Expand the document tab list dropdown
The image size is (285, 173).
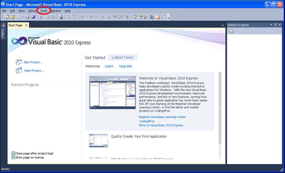pyautogui.click(x=223, y=25)
